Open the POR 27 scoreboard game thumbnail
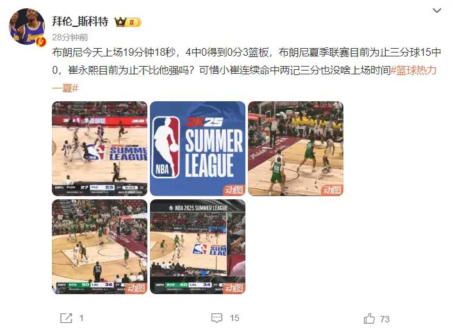 coord(99,149)
